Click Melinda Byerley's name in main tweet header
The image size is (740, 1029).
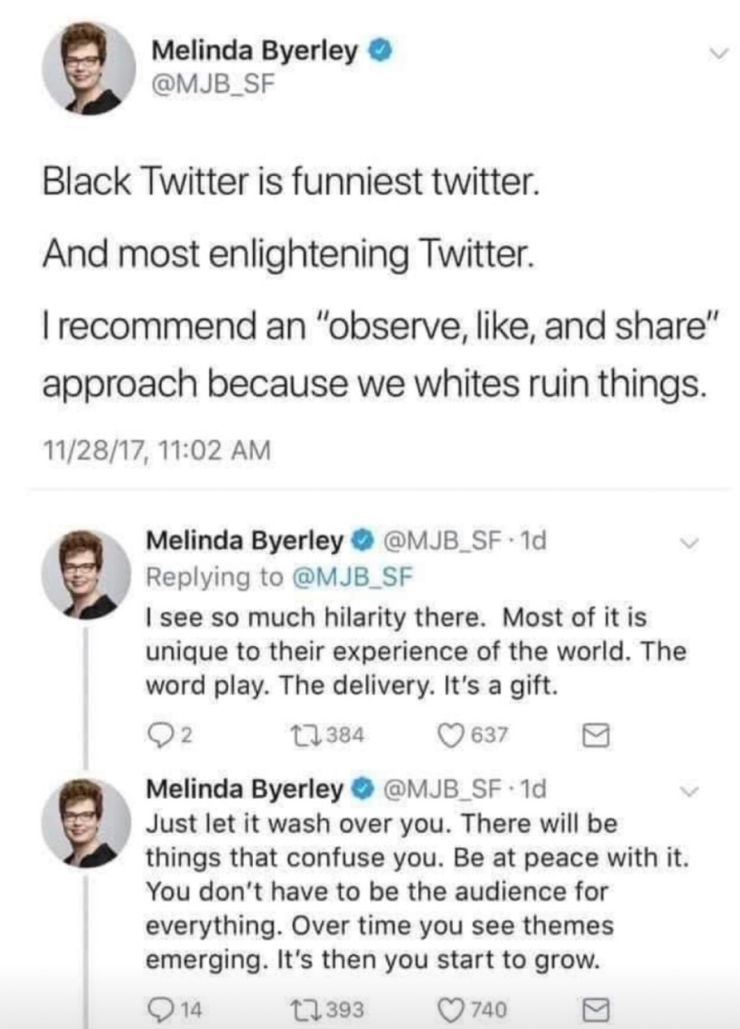[256, 51]
